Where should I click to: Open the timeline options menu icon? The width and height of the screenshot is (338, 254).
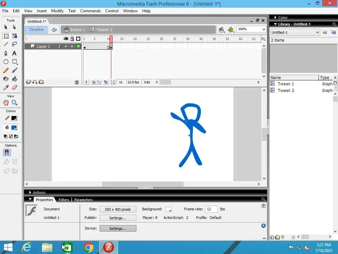(263, 39)
